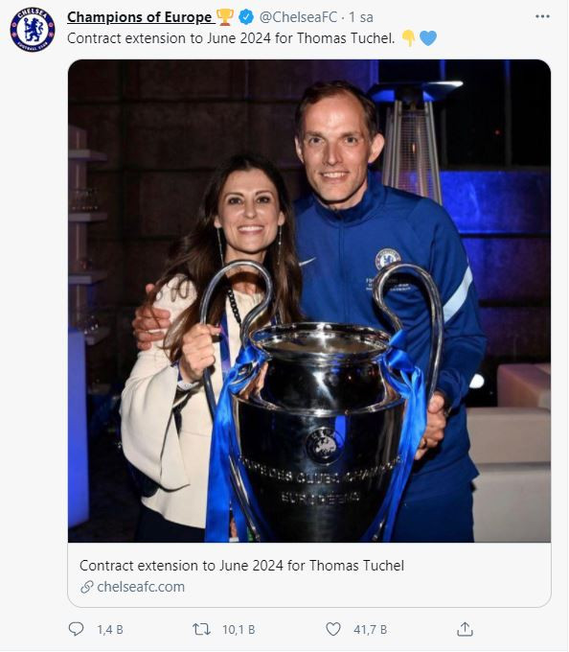Open the card headline 'Contract extension to June 2024'
The image size is (569, 652).
[241, 566]
